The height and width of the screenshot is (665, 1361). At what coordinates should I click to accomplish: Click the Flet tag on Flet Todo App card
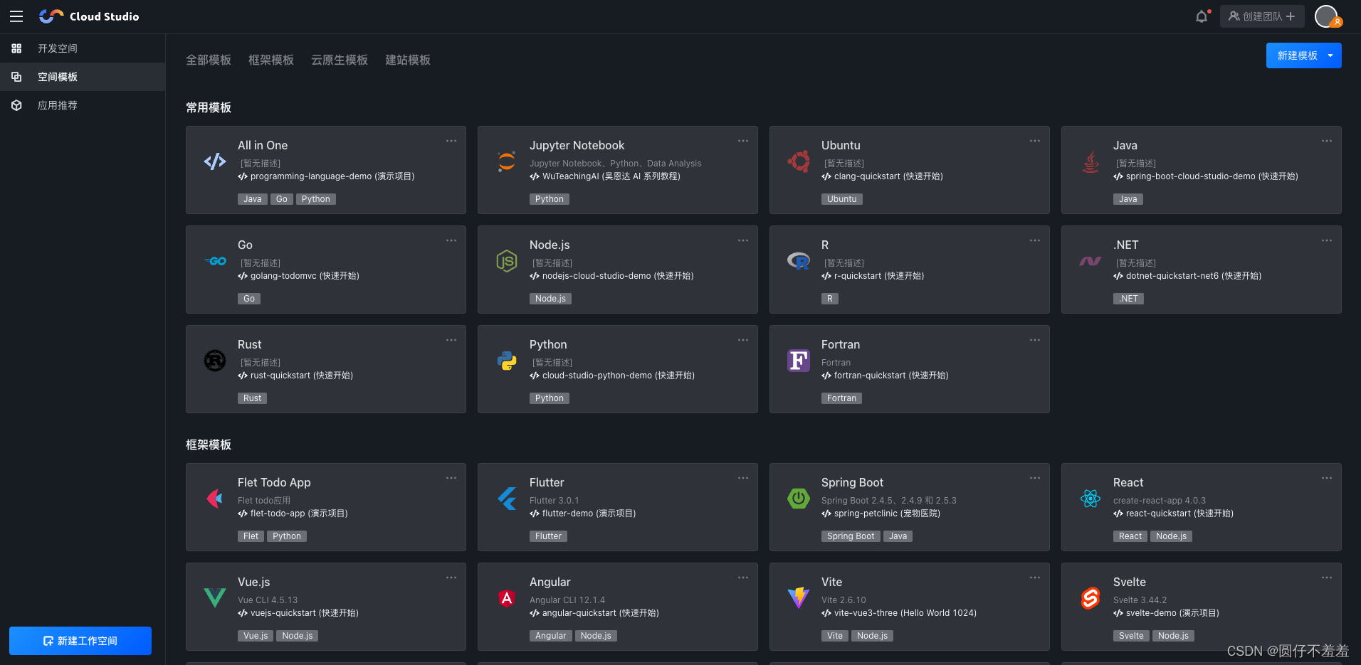coord(251,536)
